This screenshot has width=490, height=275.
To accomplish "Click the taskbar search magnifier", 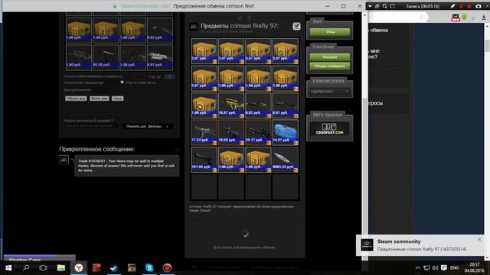I will click(26, 268).
